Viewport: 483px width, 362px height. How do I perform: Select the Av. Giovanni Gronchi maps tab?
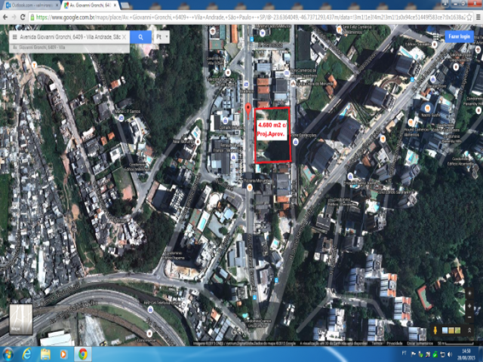click(89, 5)
